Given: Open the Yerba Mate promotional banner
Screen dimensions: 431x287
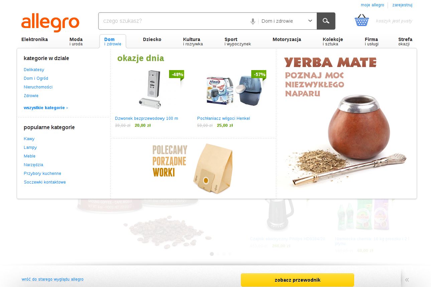Looking at the screenshot, I should point(346,123).
